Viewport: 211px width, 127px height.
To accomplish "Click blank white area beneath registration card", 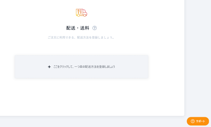I will point(81,97).
